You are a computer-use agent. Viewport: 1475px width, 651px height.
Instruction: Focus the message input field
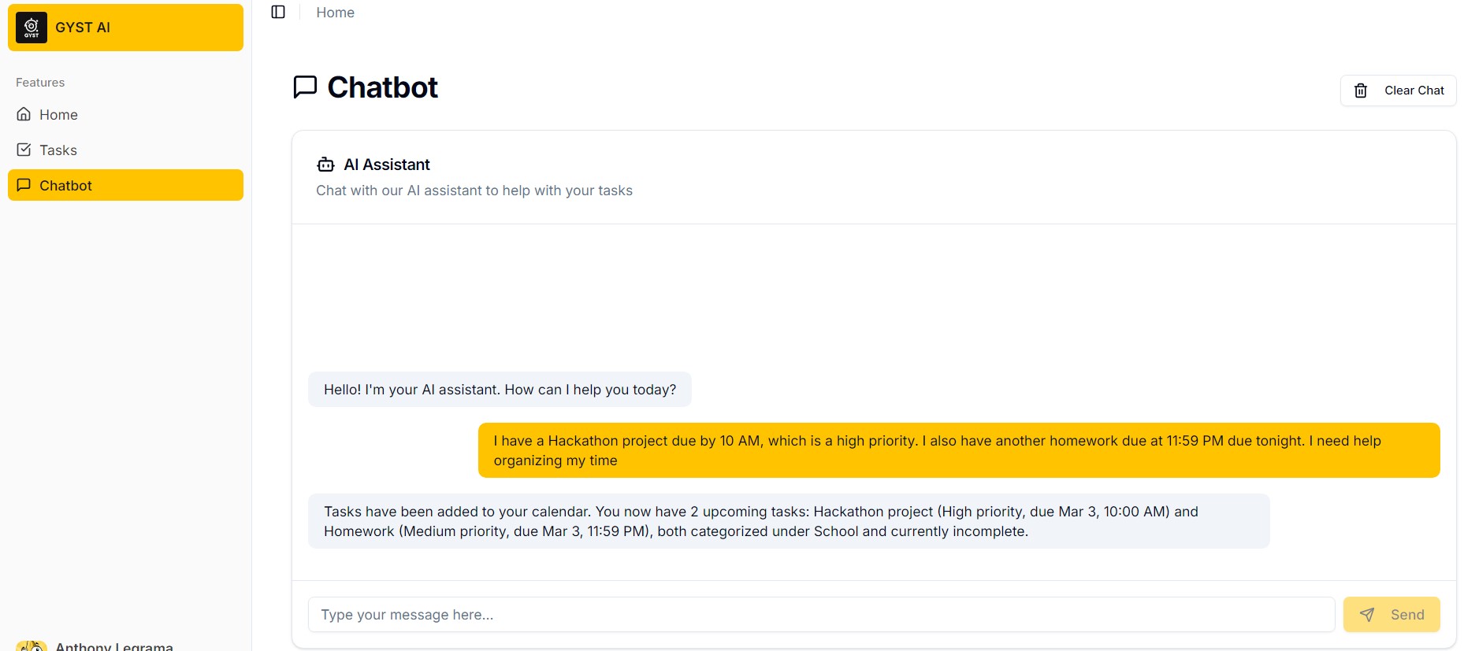[x=820, y=615]
